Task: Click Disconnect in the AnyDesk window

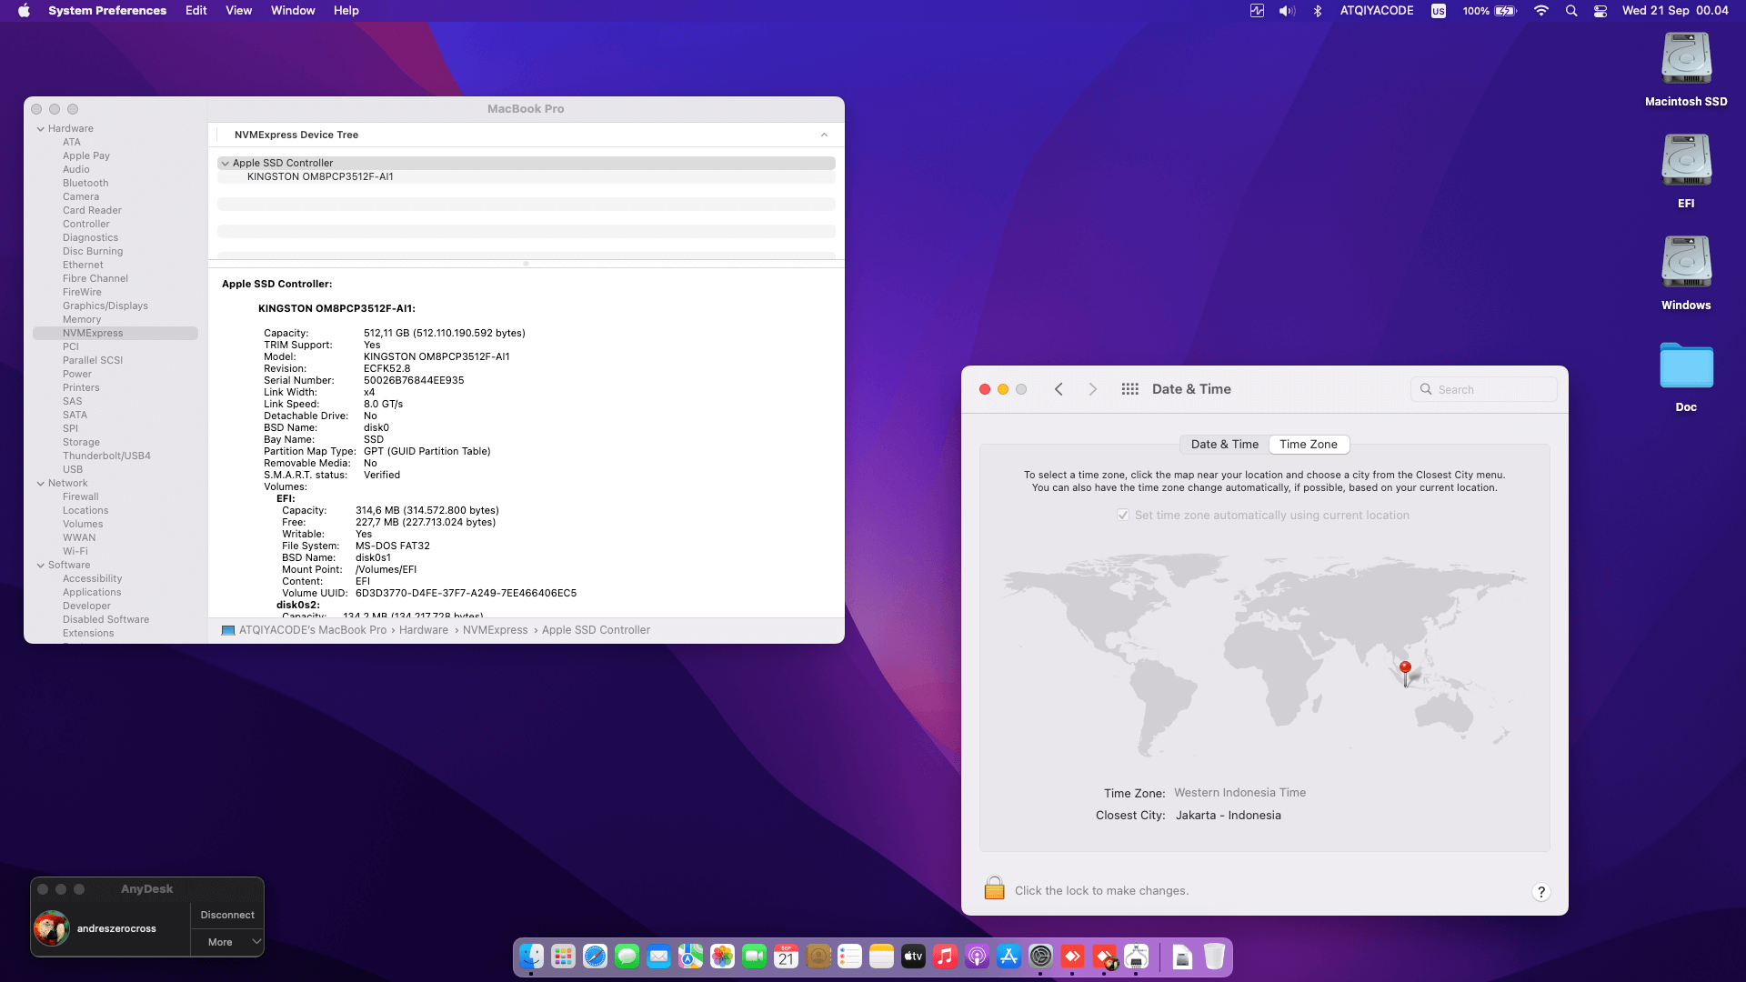Action: coord(227,915)
